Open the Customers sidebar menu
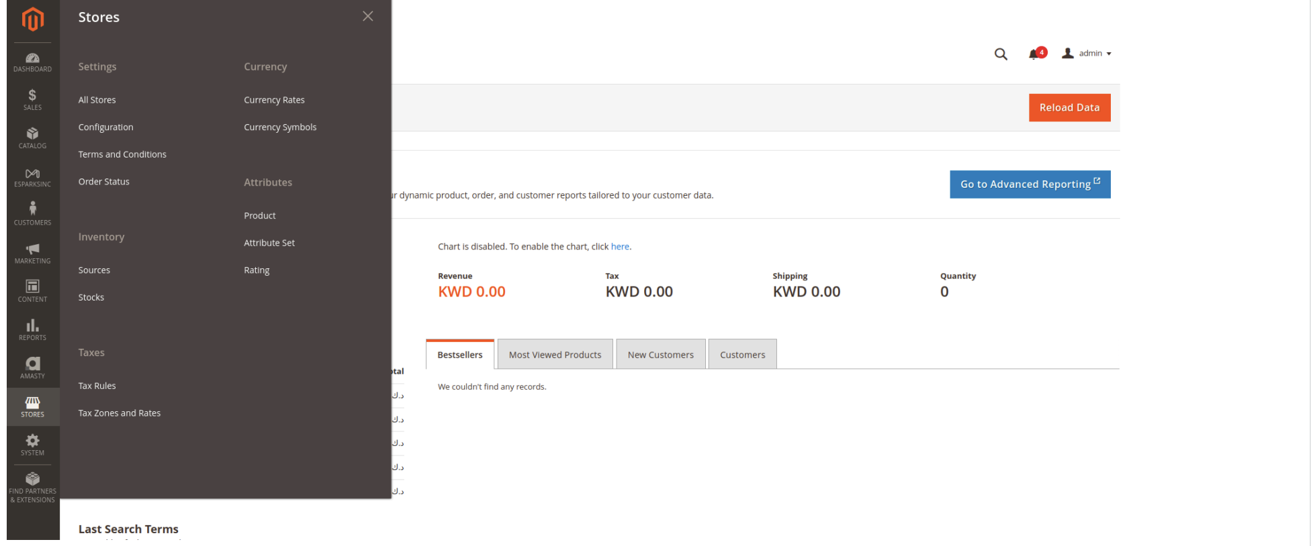 [32, 215]
